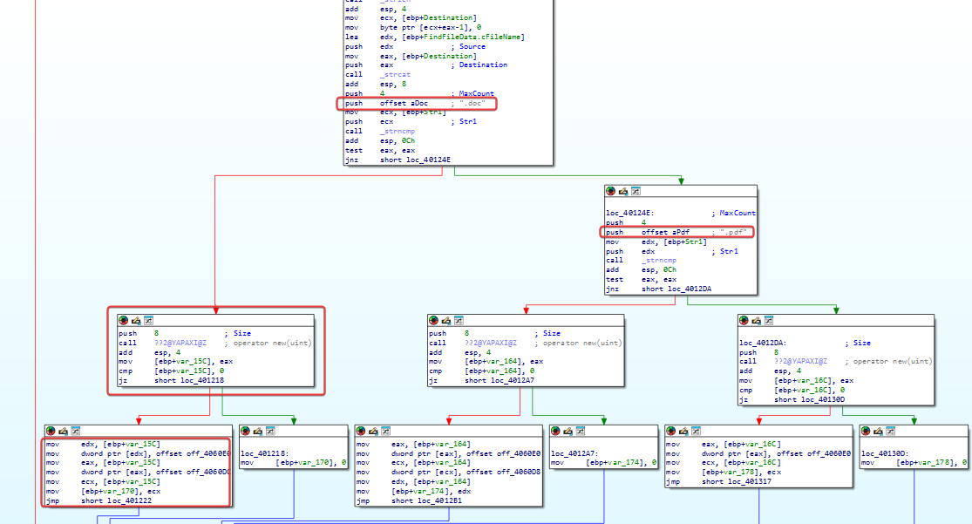Image resolution: width=972 pixels, height=524 pixels.
Task: Click the 'mov [ebp+var_178], ecx' line
Action: (x=724, y=472)
